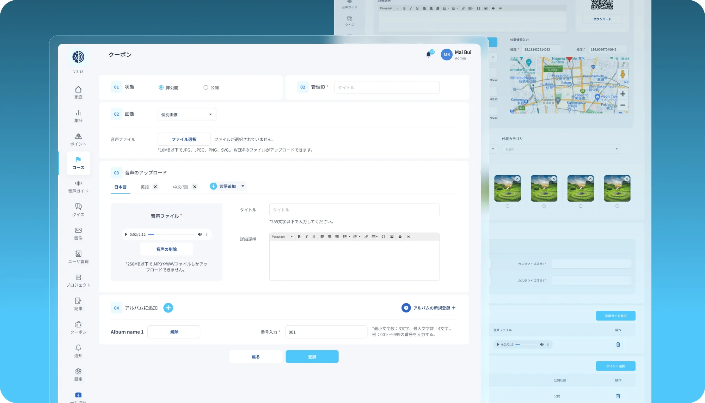Insert link via editor toolbar icon
This screenshot has height=403, width=705.
click(366, 237)
